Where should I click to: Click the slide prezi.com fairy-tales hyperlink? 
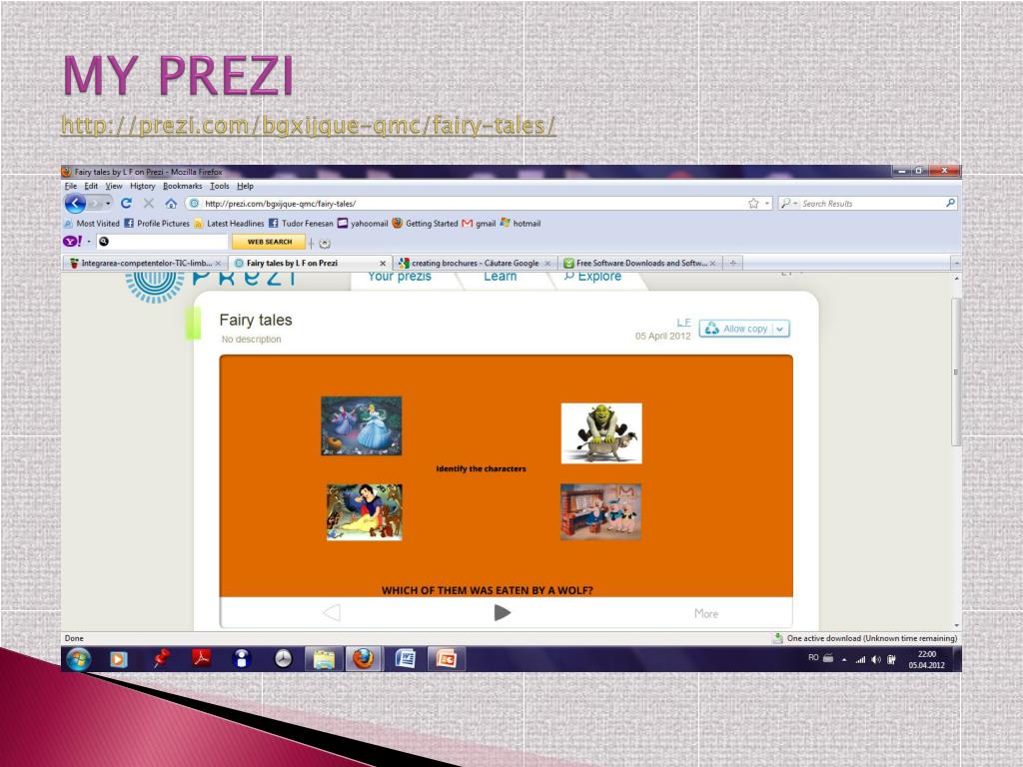[x=308, y=125]
